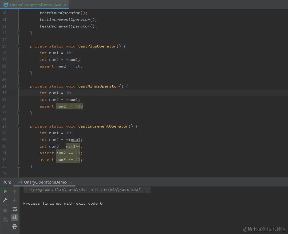The height and width of the screenshot is (234, 288).
Task: Click the bug-shaped icon under Stop
Action: (5, 220)
